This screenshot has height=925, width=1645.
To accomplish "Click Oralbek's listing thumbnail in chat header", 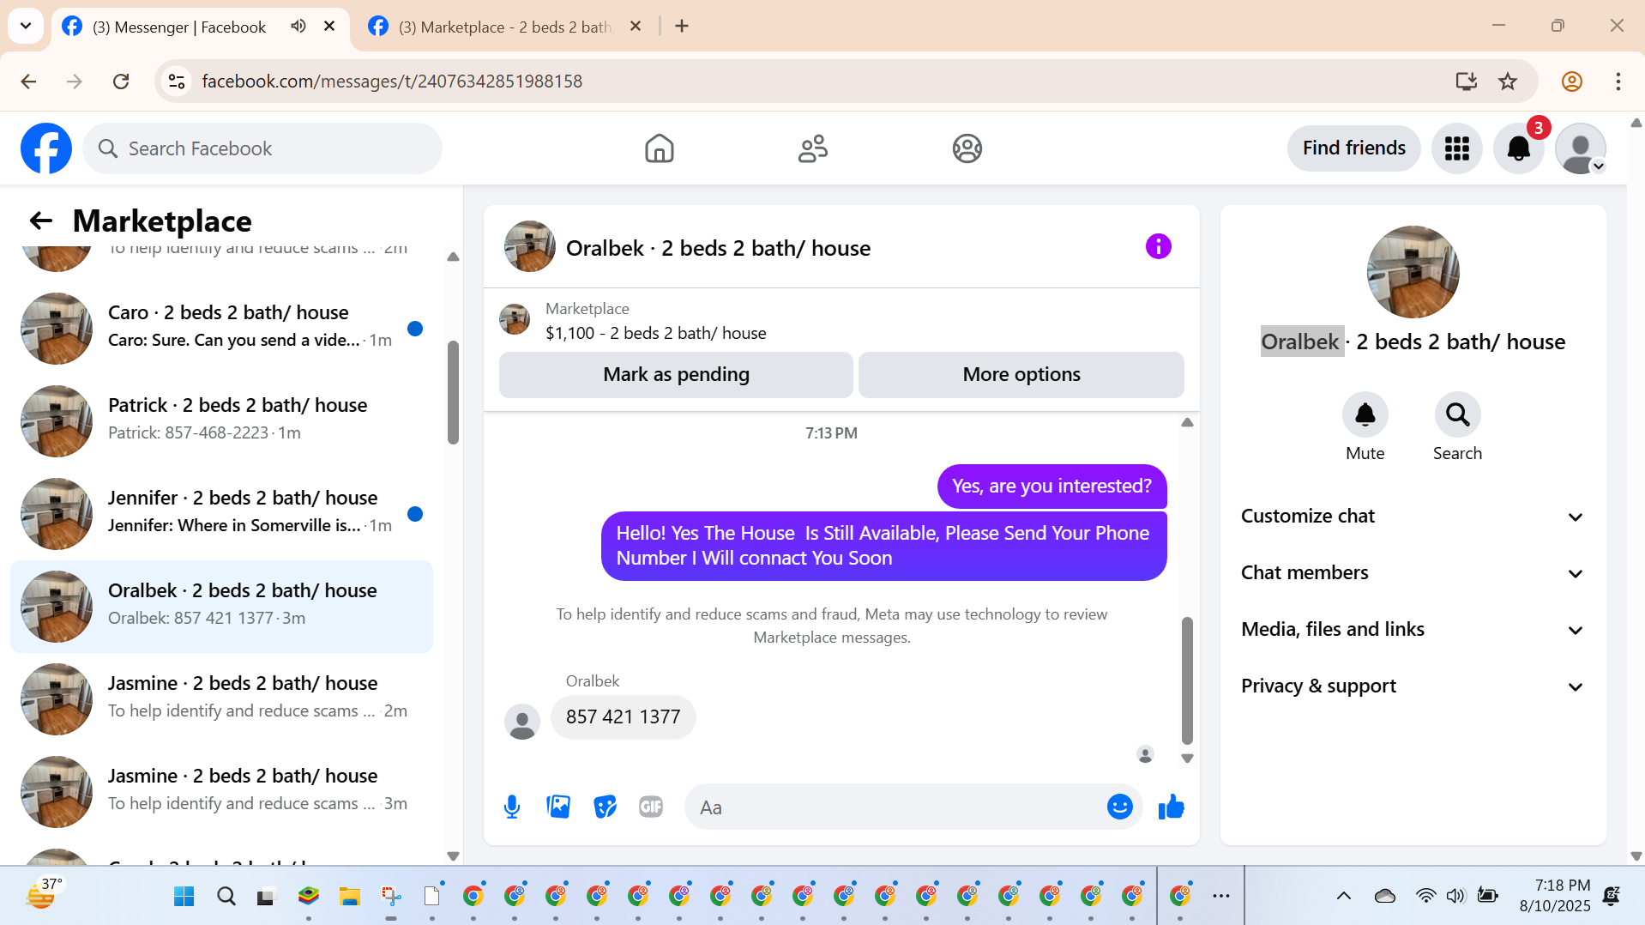I will pyautogui.click(x=529, y=246).
